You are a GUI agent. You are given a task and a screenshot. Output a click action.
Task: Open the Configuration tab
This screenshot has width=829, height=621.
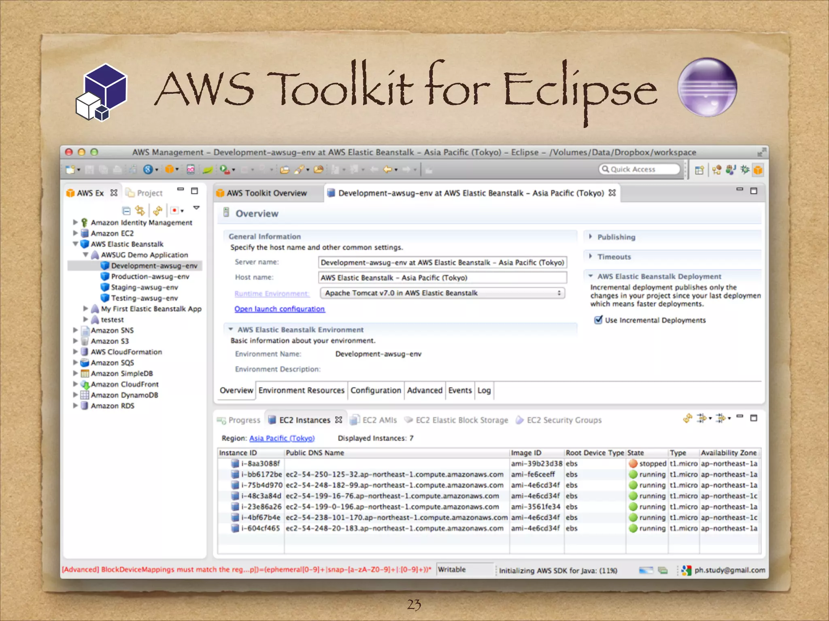tap(376, 390)
